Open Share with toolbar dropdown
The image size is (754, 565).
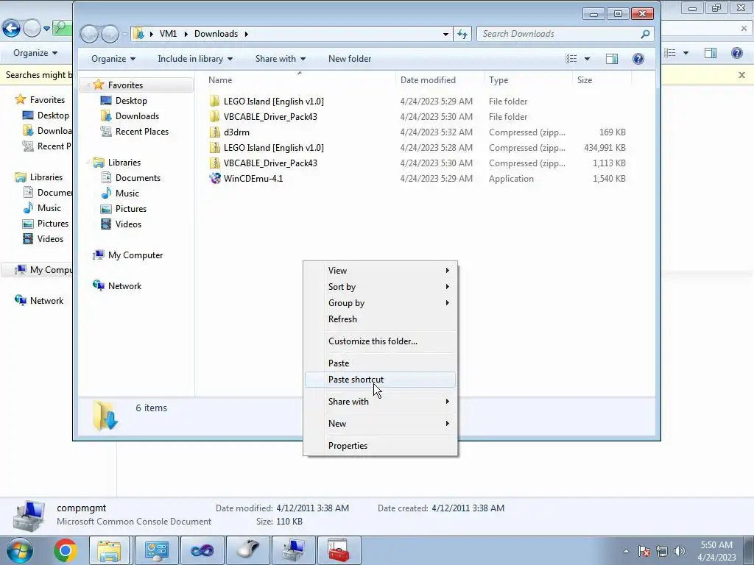[281, 59]
